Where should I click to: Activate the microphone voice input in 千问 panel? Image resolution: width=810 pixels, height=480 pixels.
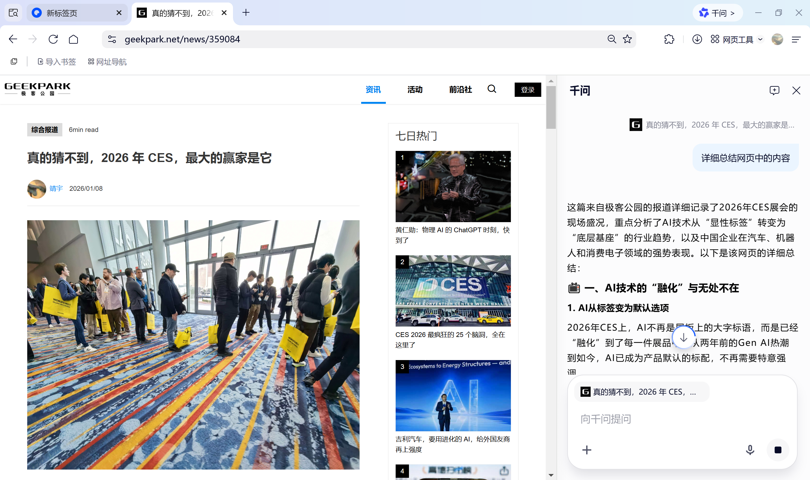pos(750,450)
